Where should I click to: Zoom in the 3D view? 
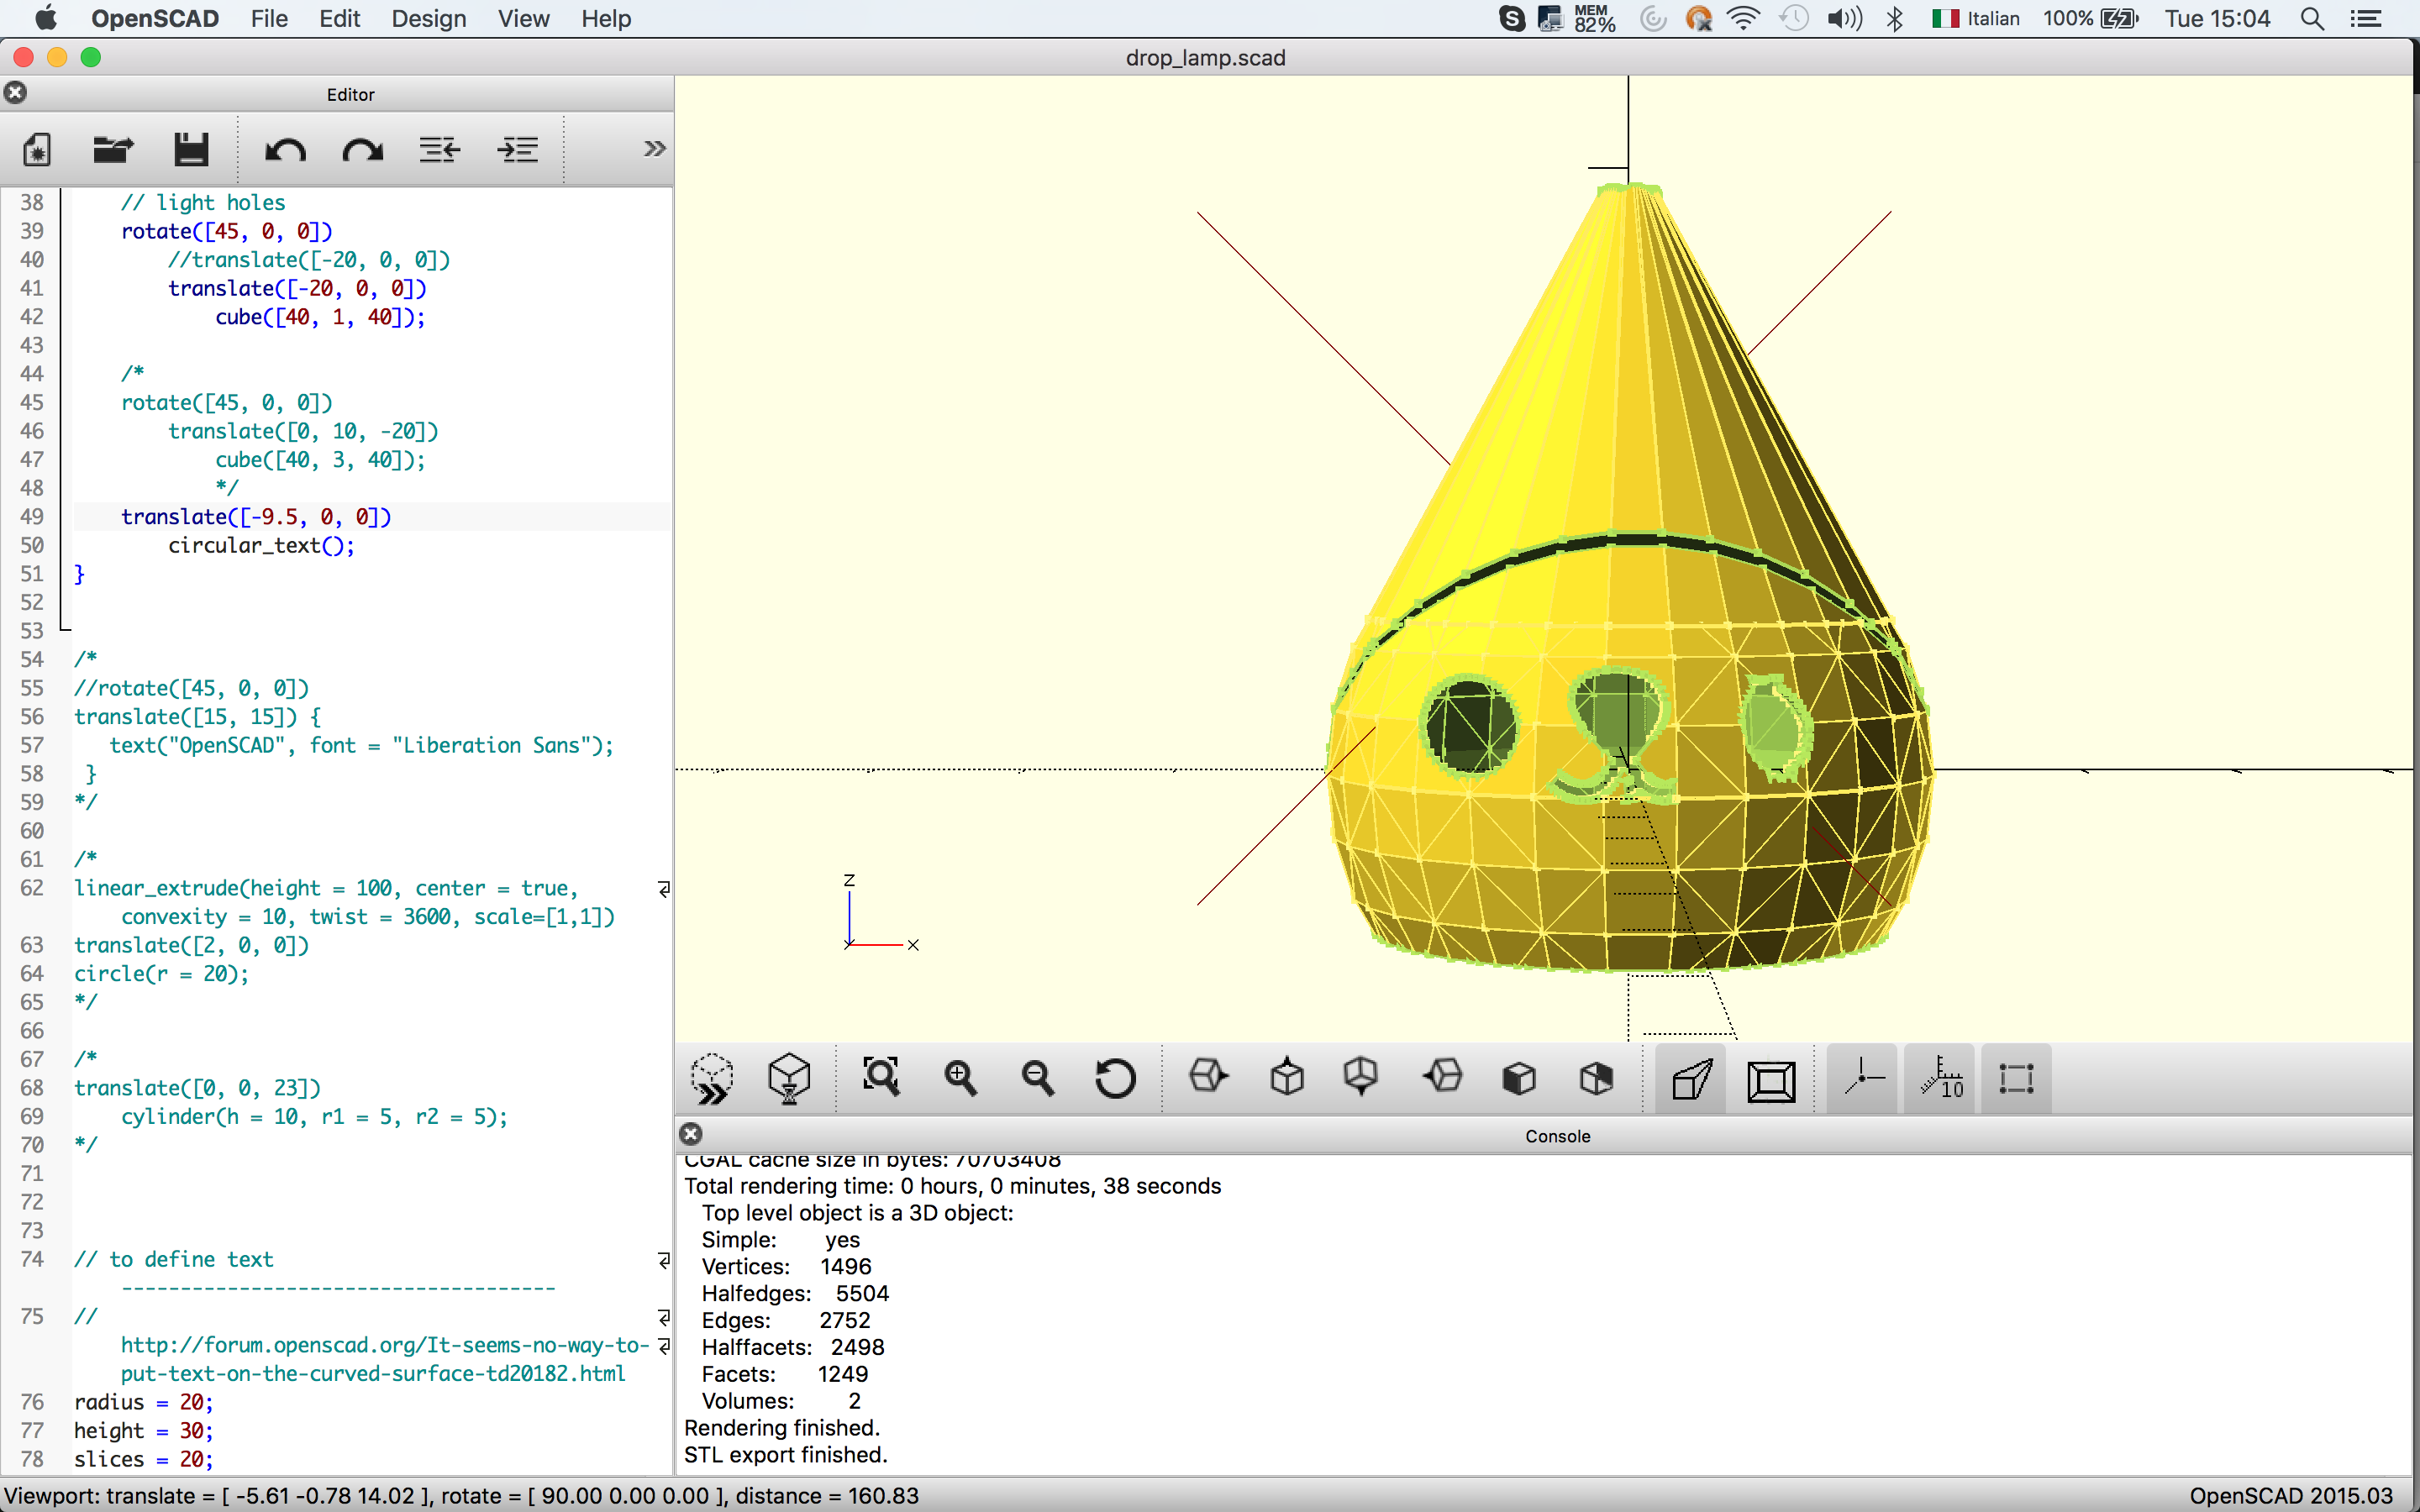pyautogui.click(x=960, y=1078)
